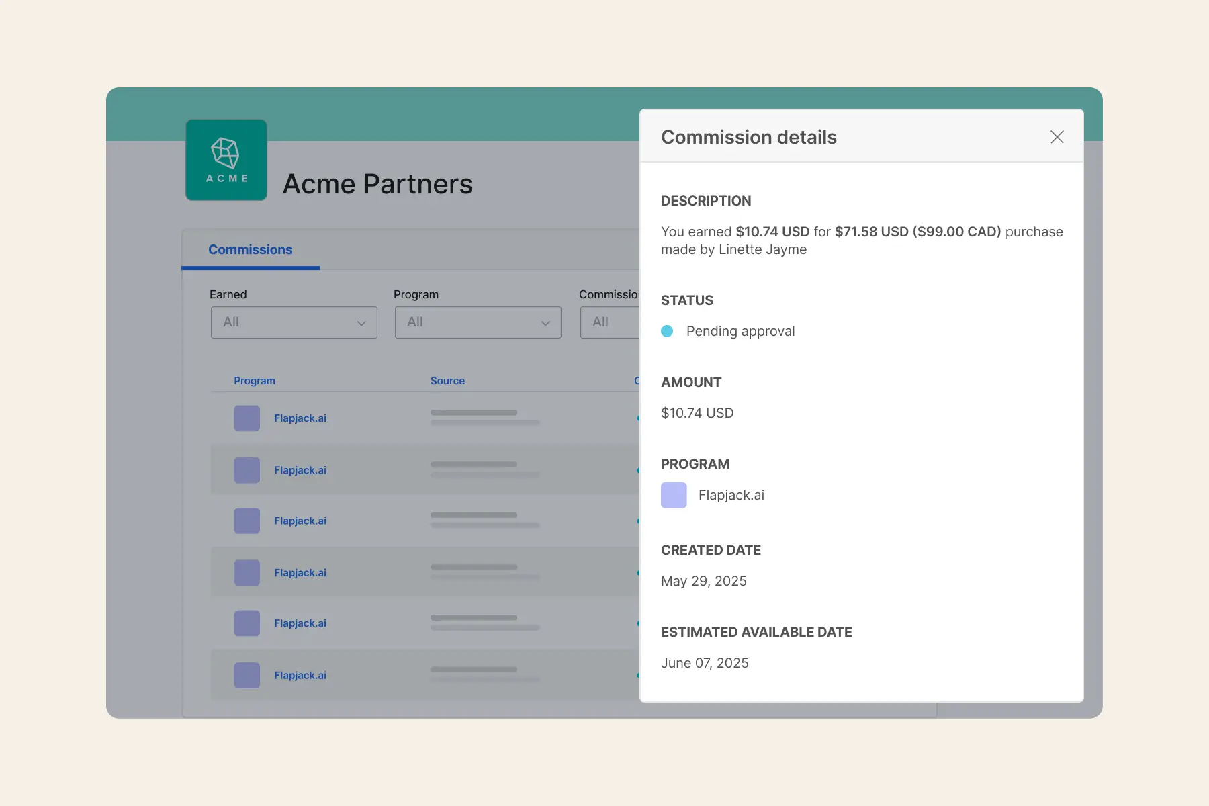The height and width of the screenshot is (806, 1209).
Task: Click the AMOUNT label
Action: tap(691, 382)
